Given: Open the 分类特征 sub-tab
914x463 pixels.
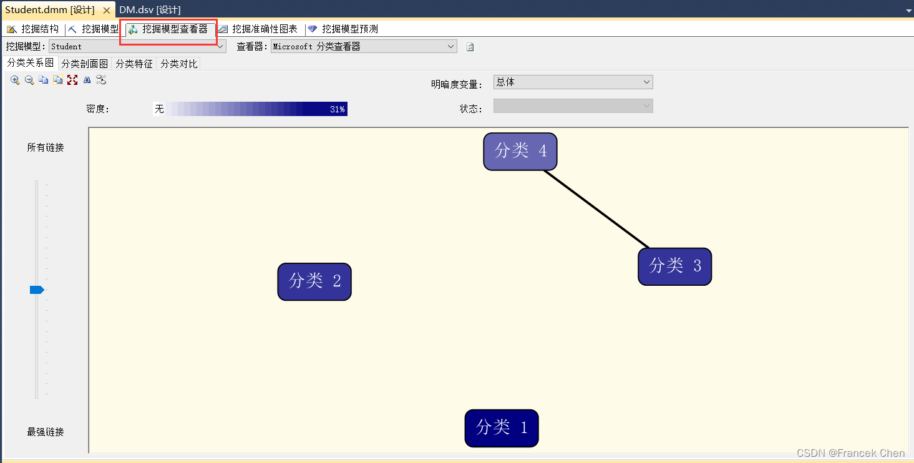Looking at the screenshot, I should point(134,64).
